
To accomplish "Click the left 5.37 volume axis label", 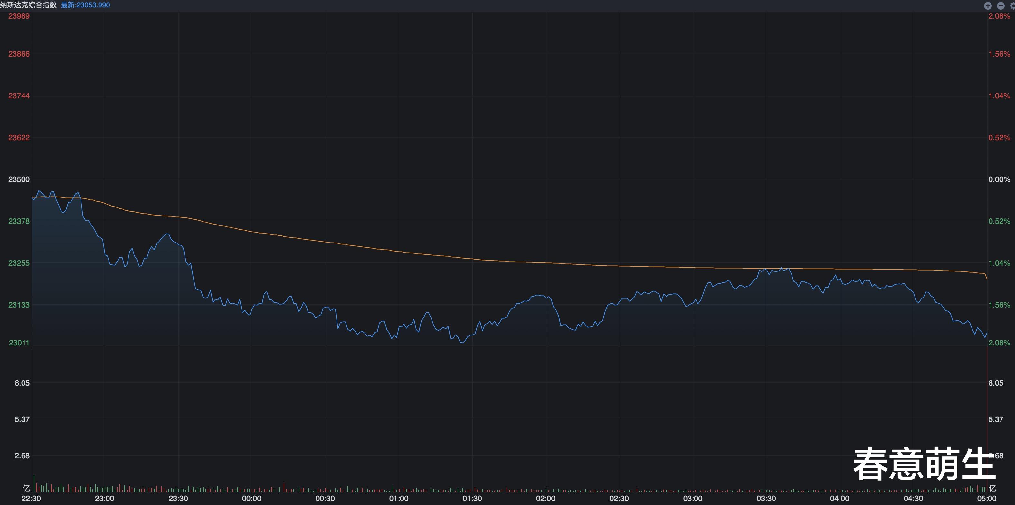I will tap(22, 419).
